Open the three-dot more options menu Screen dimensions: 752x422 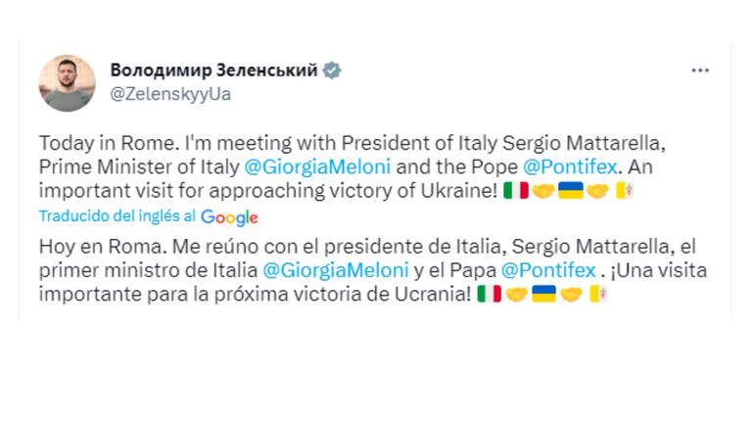[x=700, y=70]
